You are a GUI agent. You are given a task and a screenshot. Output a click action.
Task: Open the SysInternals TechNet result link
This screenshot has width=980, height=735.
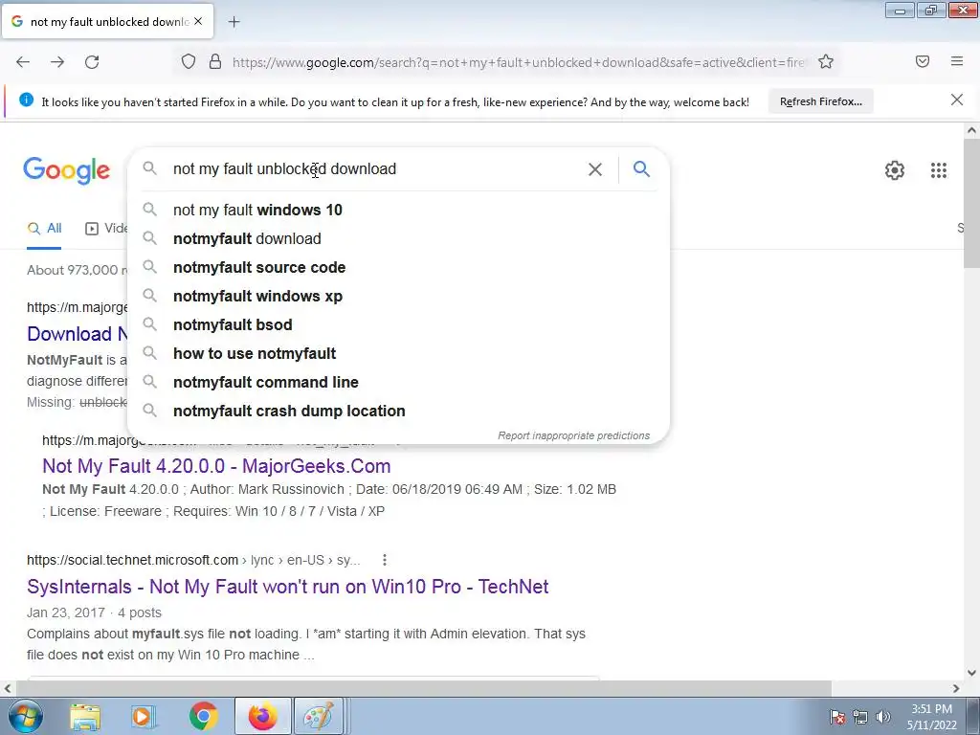point(287,587)
